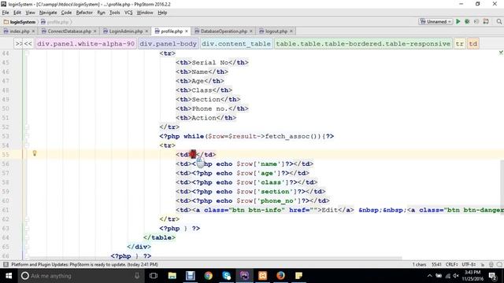
Task: Click the intention lightbulb on line 55
Action: click(35, 153)
